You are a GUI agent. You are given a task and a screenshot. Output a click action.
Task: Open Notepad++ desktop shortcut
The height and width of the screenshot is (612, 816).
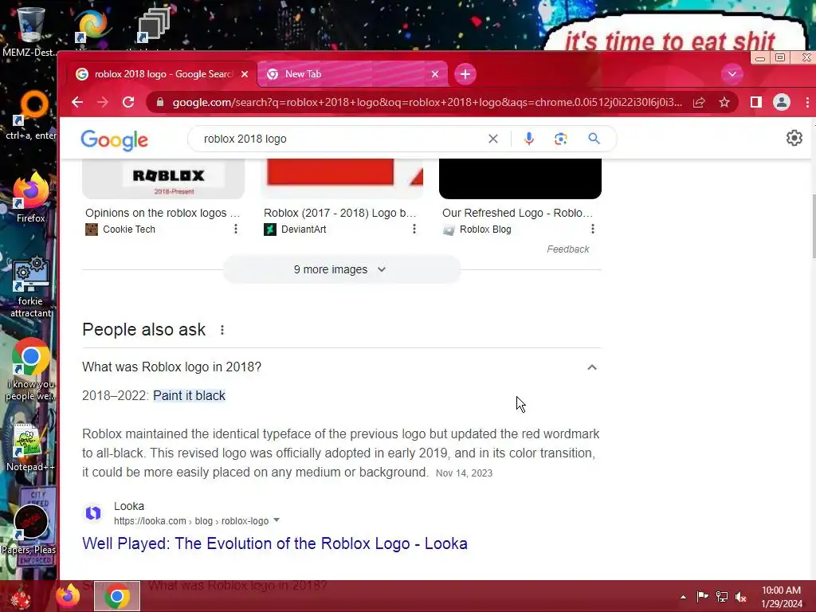30,448
